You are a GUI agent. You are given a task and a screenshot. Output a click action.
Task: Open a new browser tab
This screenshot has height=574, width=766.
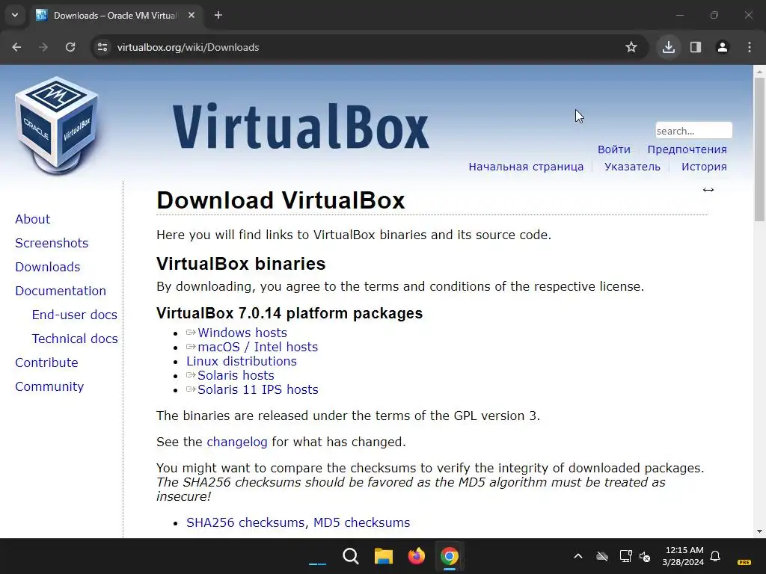click(218, 15)
